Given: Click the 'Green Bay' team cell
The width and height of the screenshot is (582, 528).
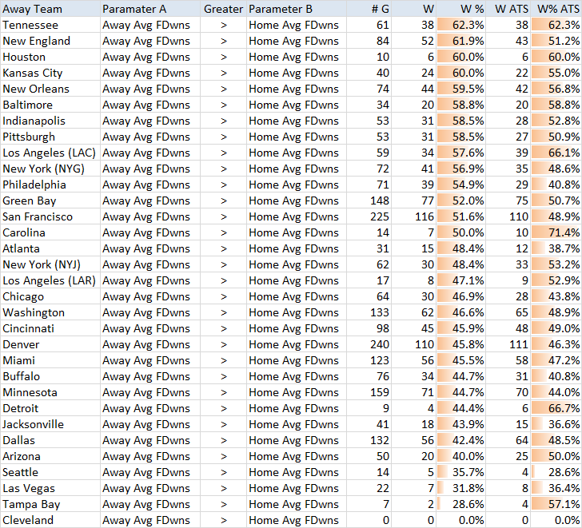Looking at the screenshot, I should pyautogui.click(x=50, y=200).
